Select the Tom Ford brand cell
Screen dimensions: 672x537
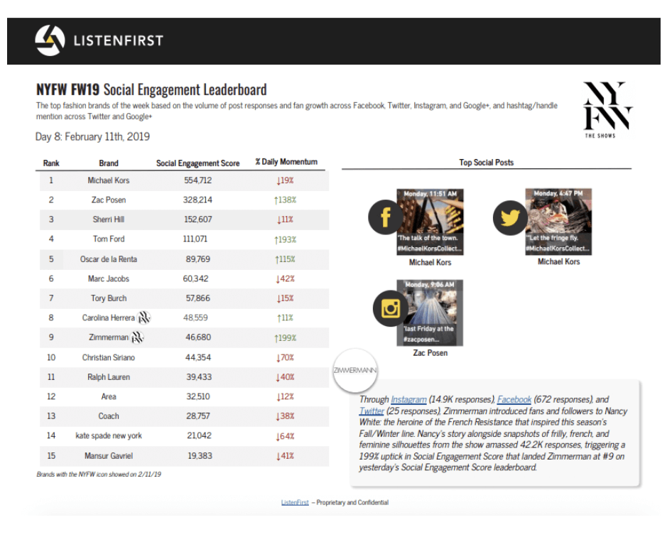(x=109, y=239)
